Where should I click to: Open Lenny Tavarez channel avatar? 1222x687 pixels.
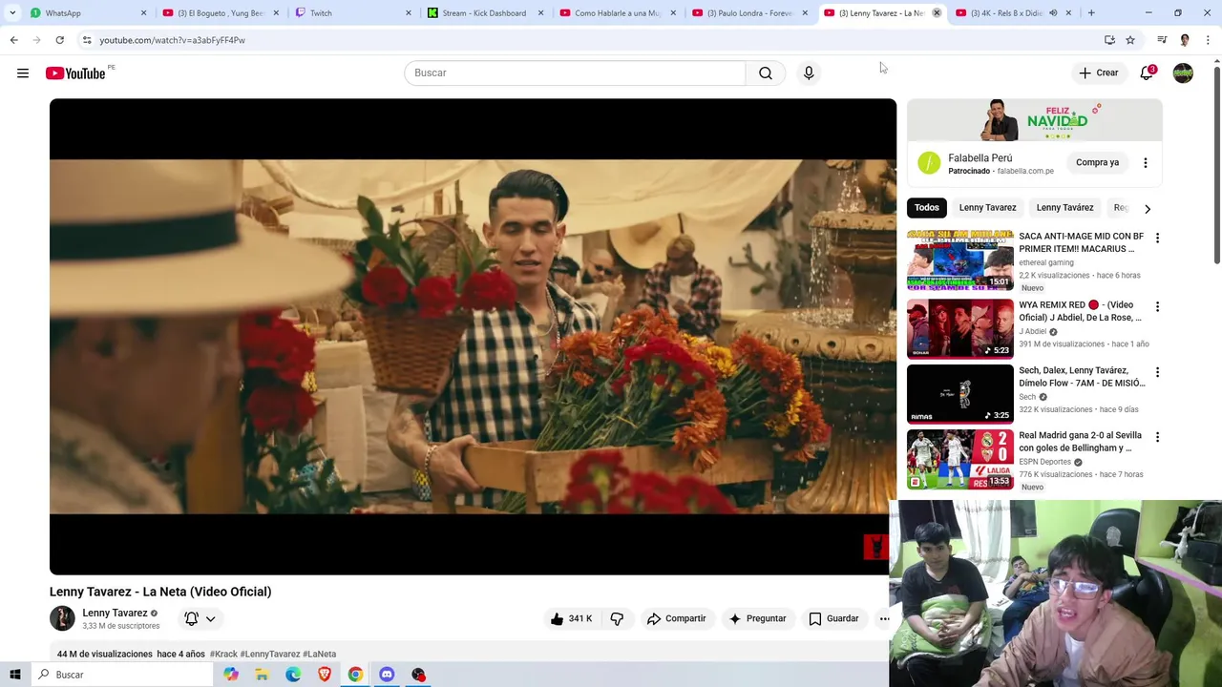tap(62, 618)
